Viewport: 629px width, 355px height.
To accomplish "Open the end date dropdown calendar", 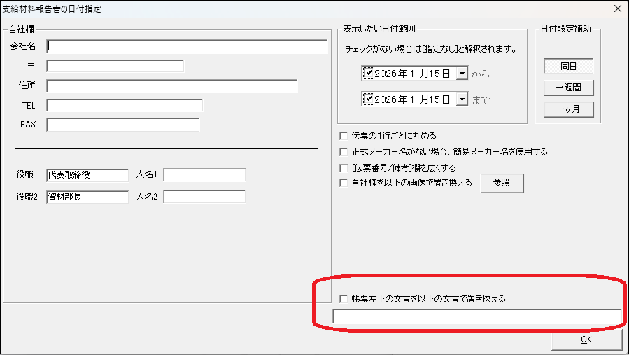I will pyautogui.click(x=461, y=99).
